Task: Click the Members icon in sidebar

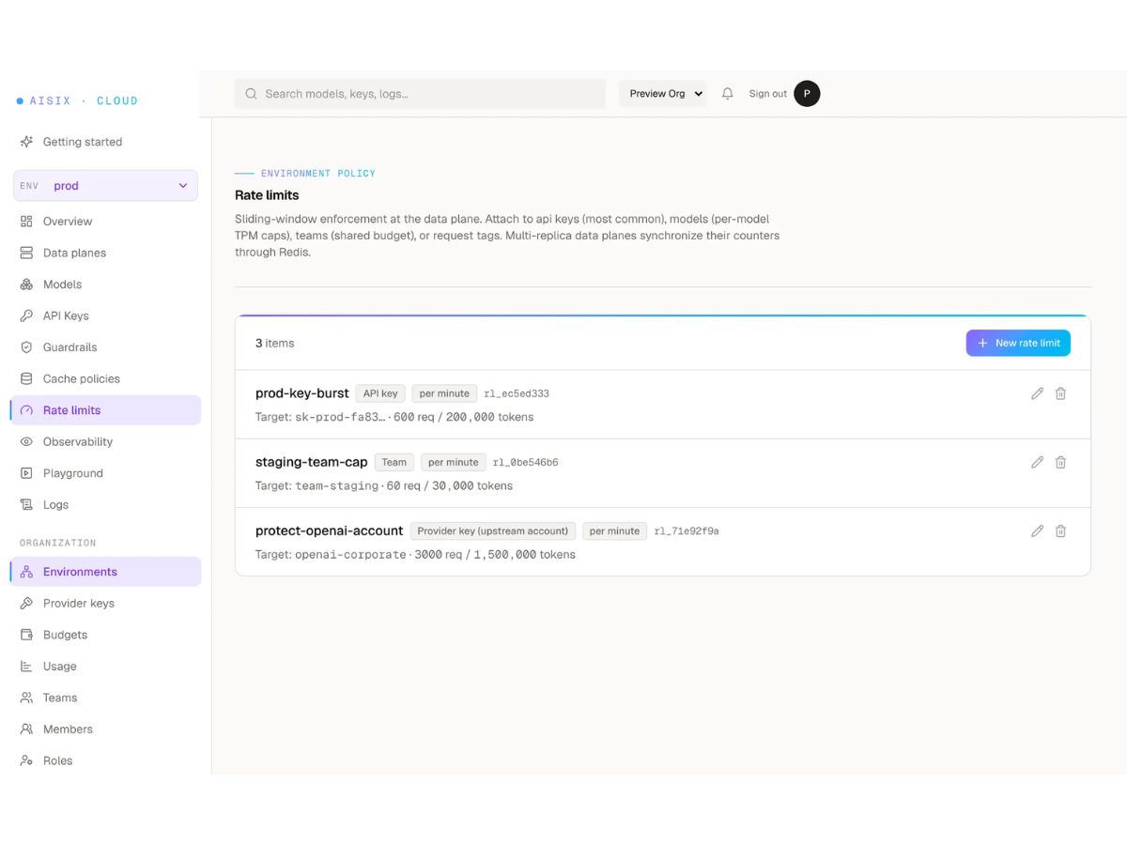Action: (26, 729)
